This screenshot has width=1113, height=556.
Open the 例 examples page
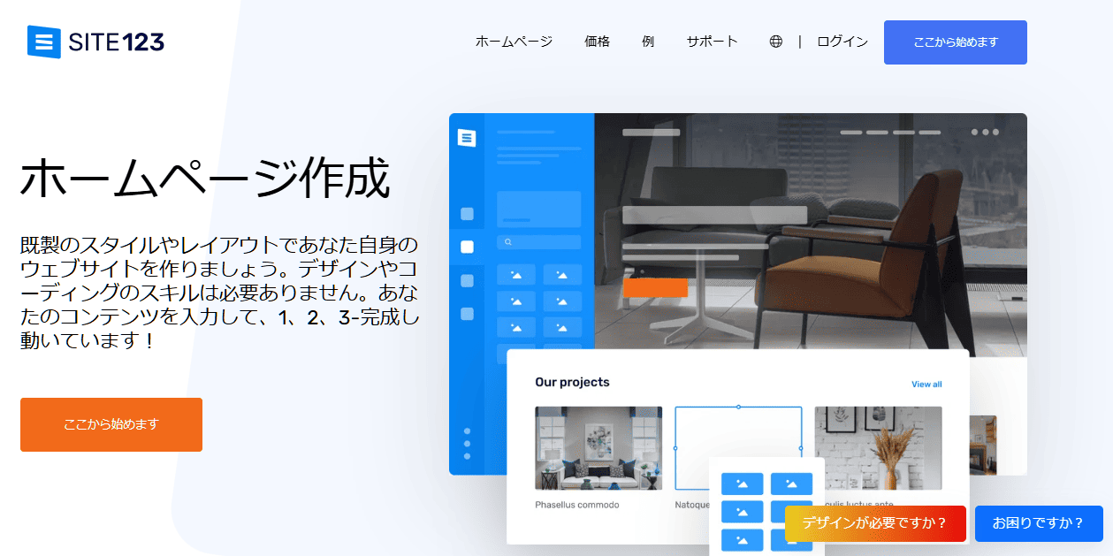(x=648, y=42)
